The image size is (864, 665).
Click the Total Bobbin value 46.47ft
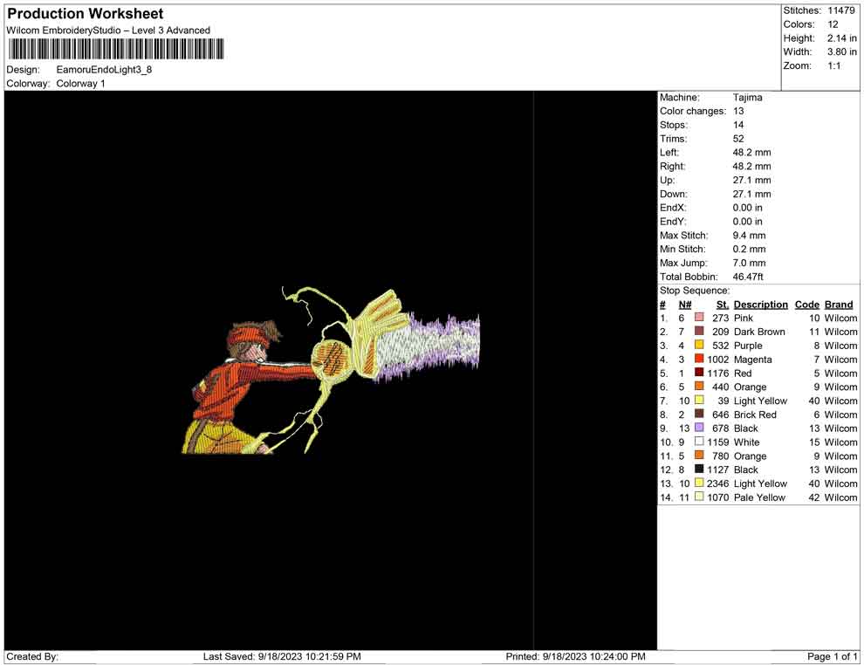tap(748, 277)
